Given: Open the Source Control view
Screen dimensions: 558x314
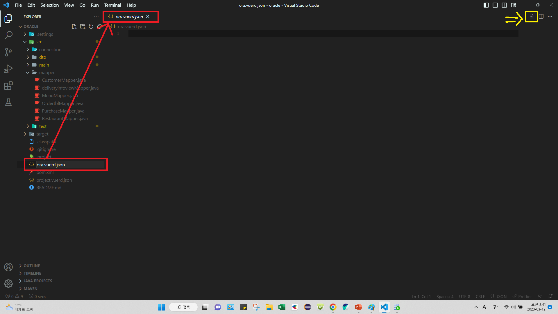Looking at the screenshot, I should pyautogui.click(x=8, y=52).
